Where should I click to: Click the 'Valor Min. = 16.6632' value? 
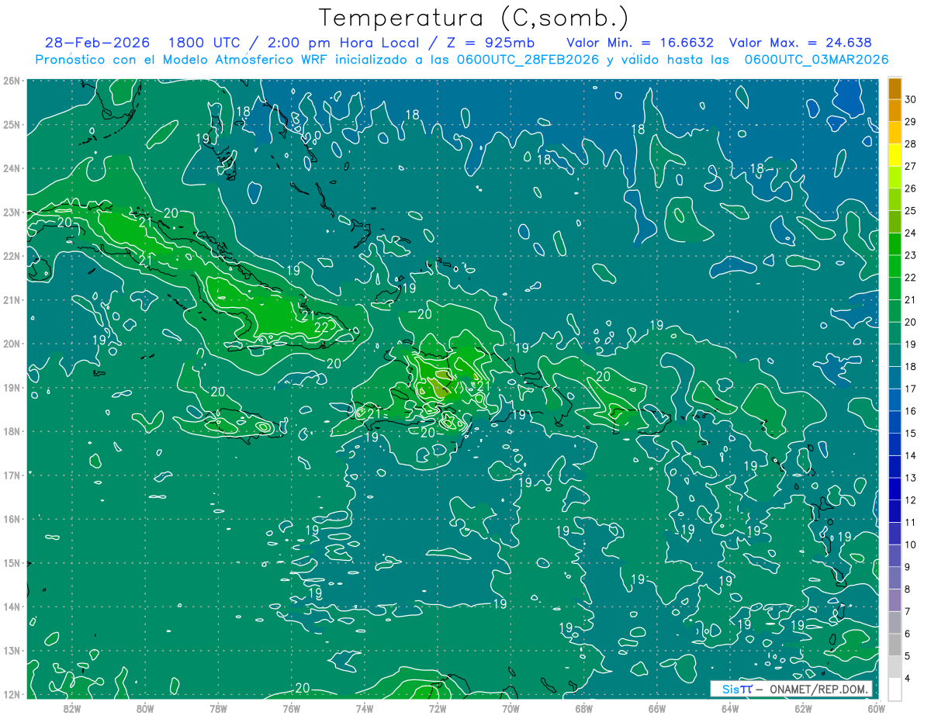coord(640,43)
